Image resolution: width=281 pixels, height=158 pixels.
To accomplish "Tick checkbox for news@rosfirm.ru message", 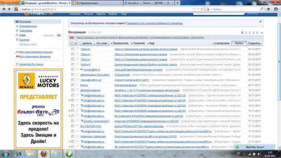I will 73,80.
